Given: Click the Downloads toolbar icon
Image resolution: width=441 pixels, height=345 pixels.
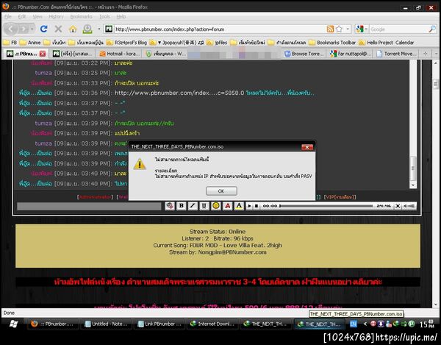Looking at the screenshot, I should [87, 29].
